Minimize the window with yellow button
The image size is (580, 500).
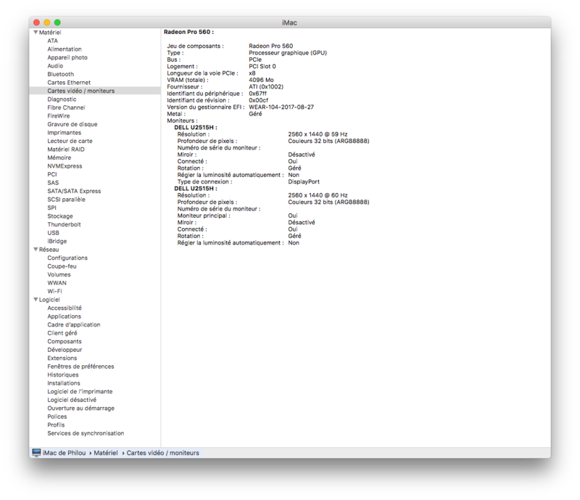pos(47,22)
